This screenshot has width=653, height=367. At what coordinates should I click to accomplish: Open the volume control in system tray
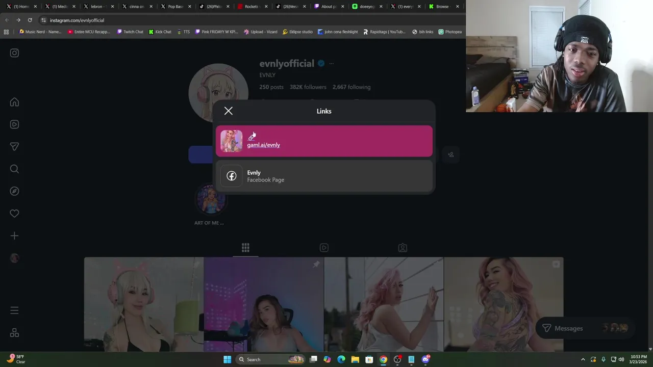click(621, 359)
